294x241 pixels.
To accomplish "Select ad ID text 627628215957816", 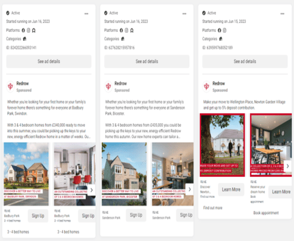I will (x=122, y=48).
